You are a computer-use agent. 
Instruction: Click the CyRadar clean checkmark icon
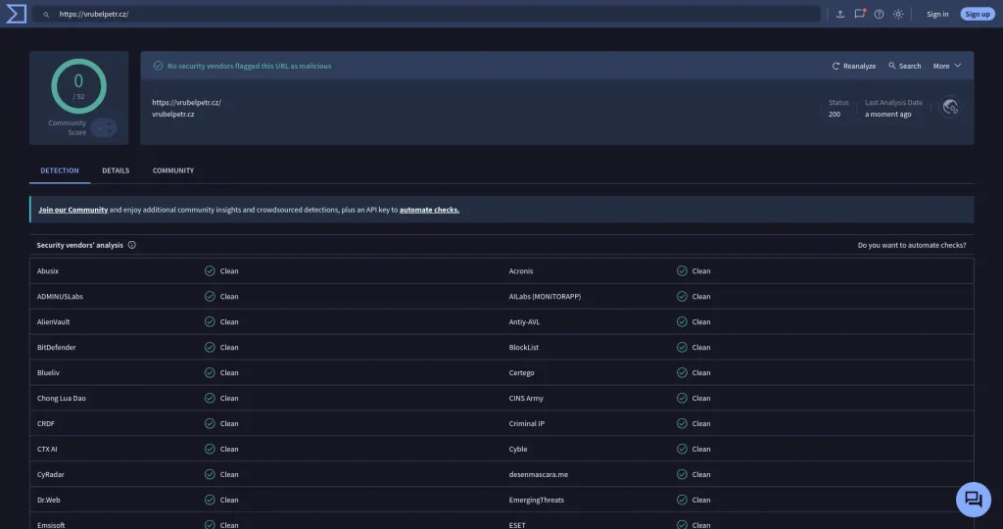point(210,474)
